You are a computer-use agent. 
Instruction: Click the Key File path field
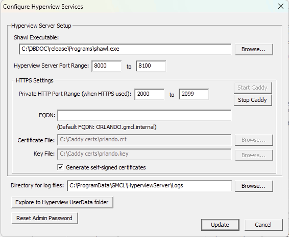coord(144,154)
